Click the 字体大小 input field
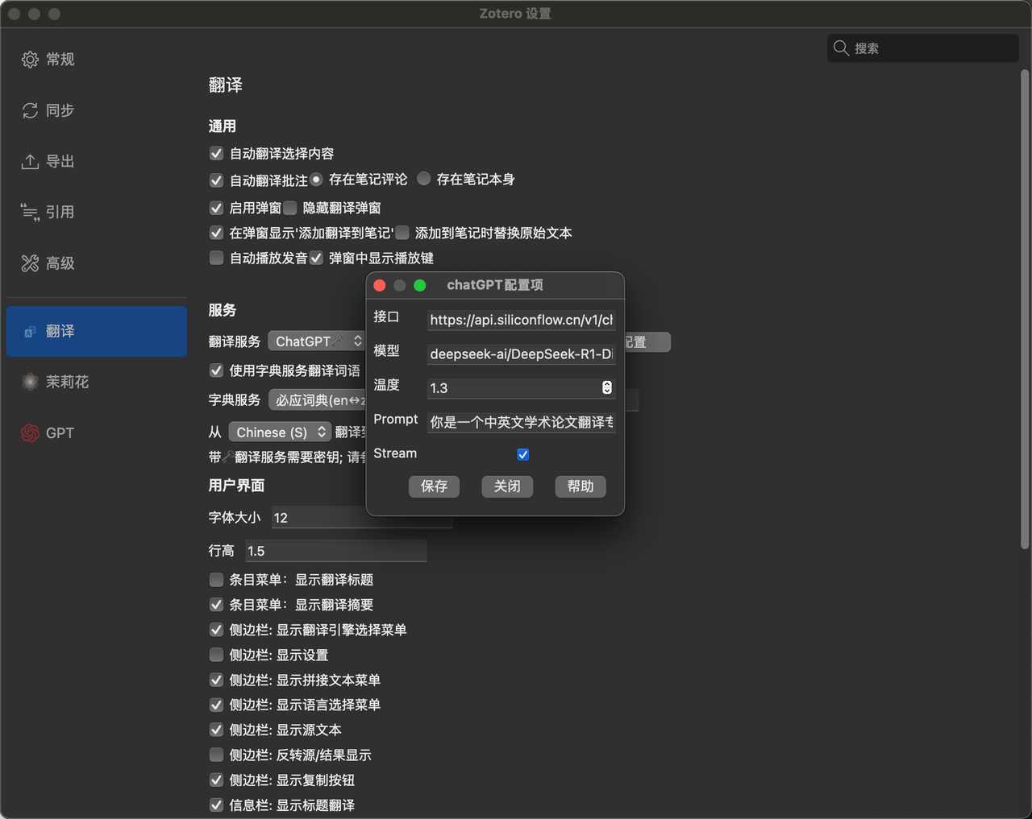The image size is (1032, 819). pyautogui.click(x=362, y=518)
